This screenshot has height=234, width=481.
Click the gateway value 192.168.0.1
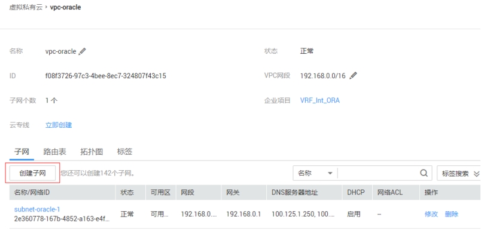click(243, 214)
